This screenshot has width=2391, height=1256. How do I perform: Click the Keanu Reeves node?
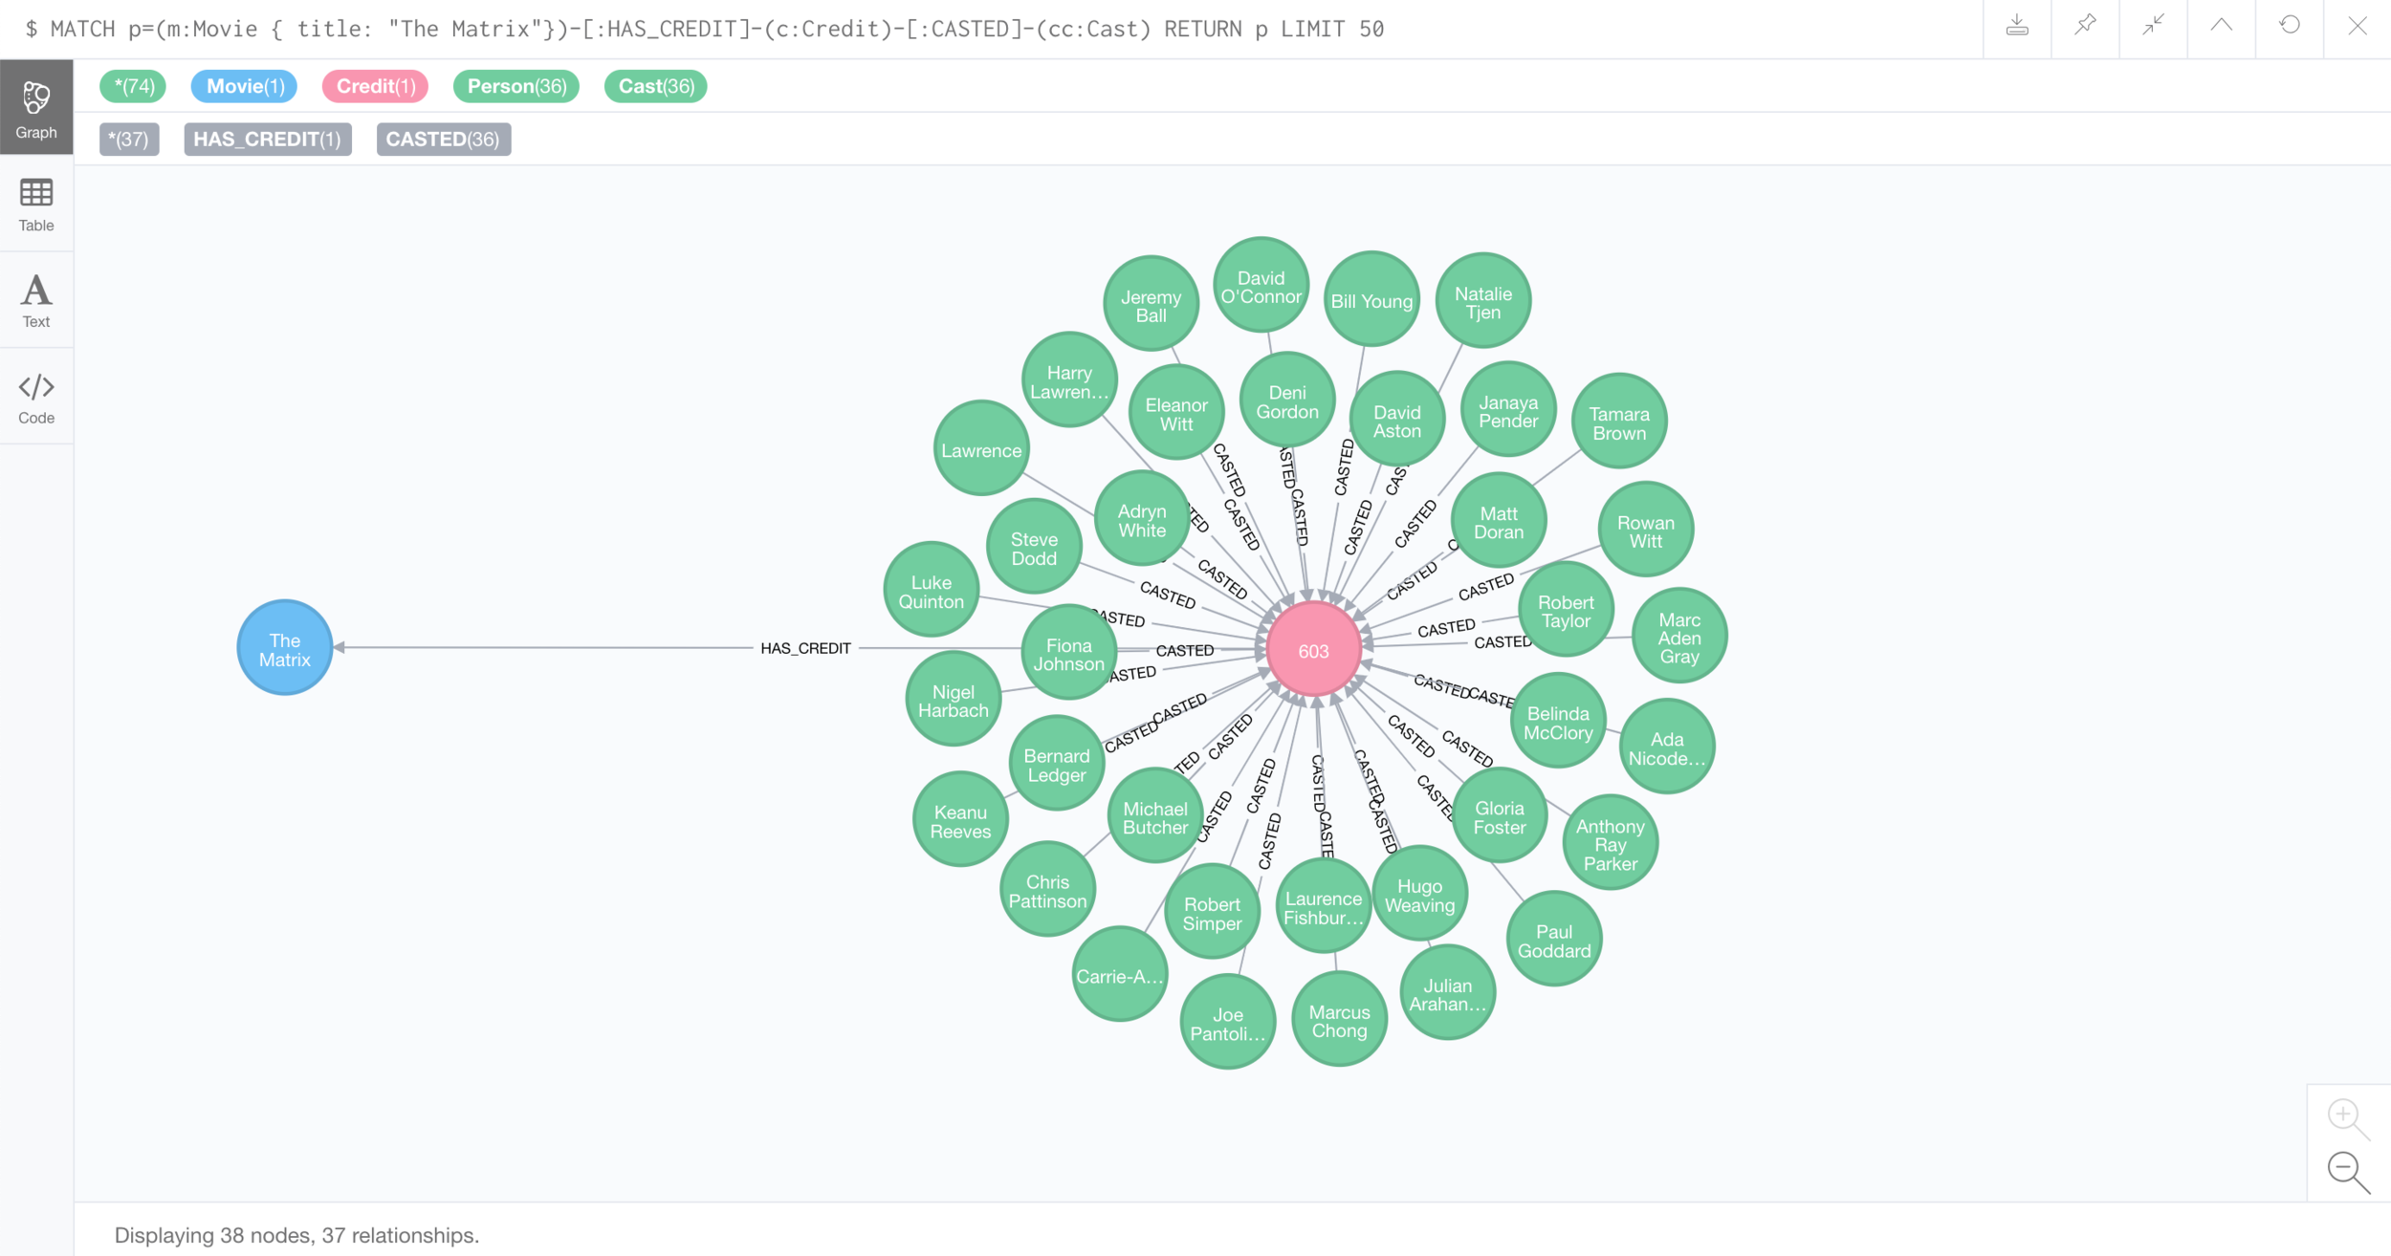click(x=960, y=820)
